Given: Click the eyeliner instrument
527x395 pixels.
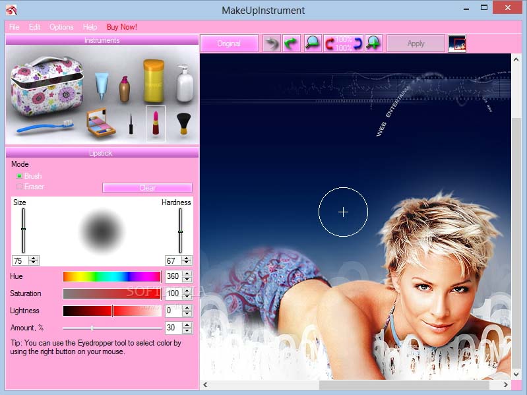Looking at the screenshot, I should (x=131, y=123).
